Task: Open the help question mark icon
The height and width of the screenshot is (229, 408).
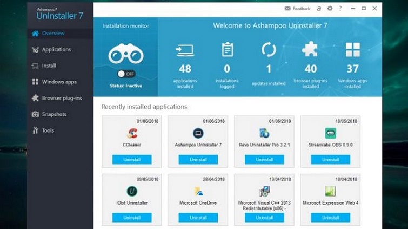Action: 340,9
